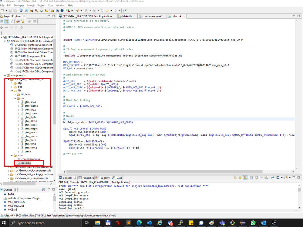Click the Display Selected Console monitor icon
This screenshot has width=303, height=227.
click(x=278, y=178)
